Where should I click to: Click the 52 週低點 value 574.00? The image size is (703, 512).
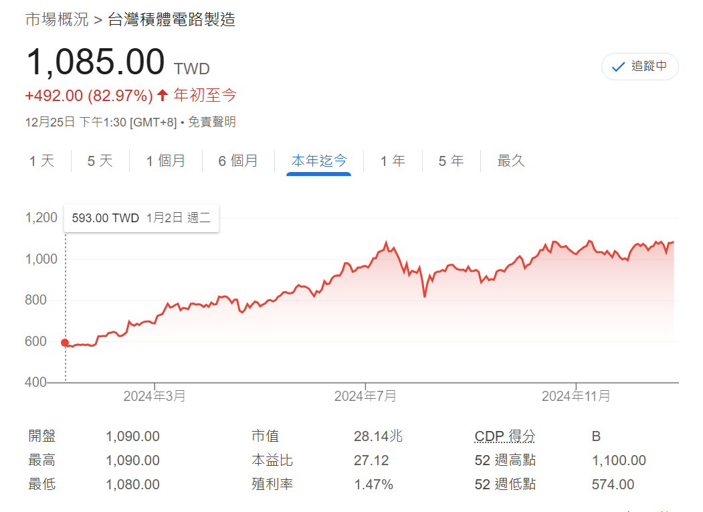(613, 484)
